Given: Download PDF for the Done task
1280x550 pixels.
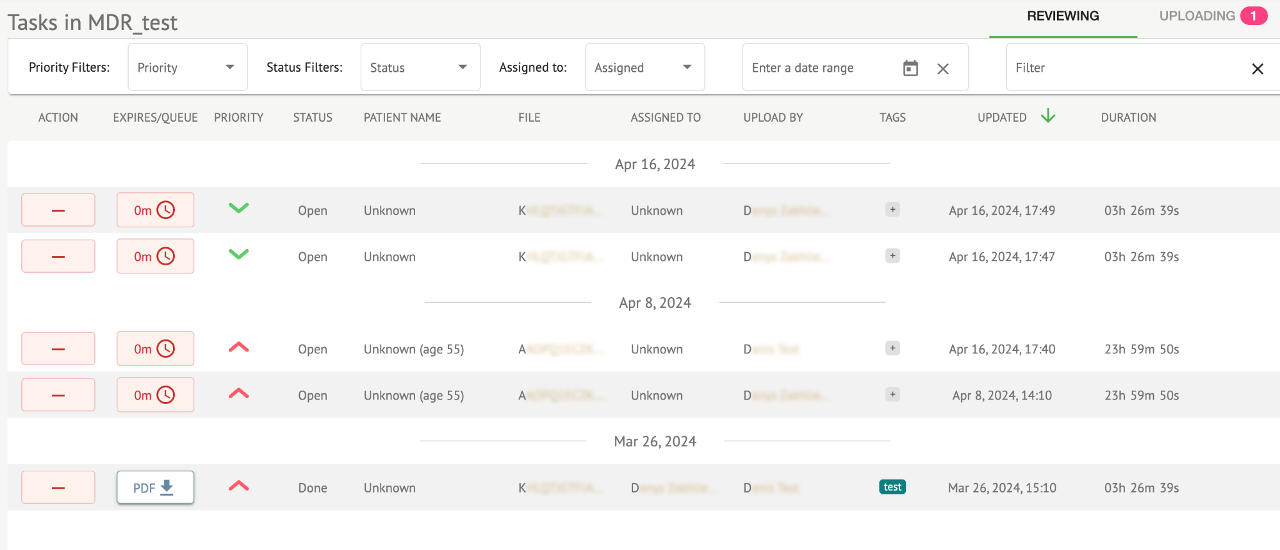Looking at the screenshot, I should click(155, 488).
